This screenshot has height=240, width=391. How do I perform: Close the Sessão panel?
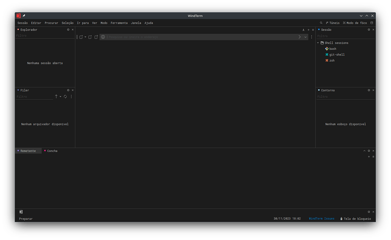(373, 30)
